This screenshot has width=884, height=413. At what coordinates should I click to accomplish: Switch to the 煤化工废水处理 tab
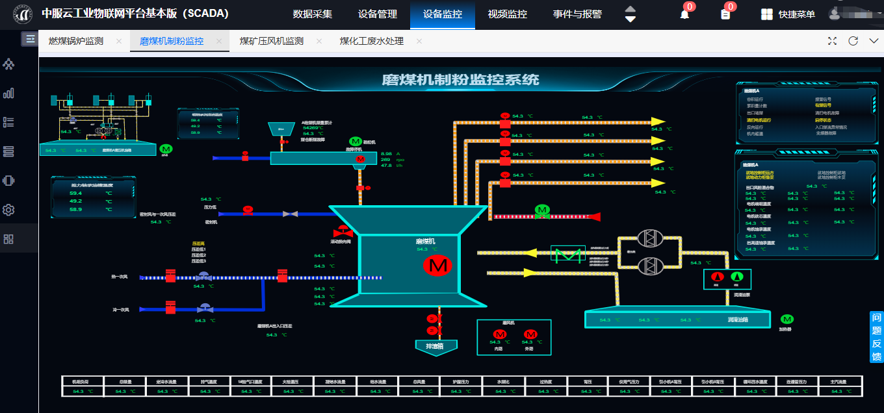(x=372, y=41)
